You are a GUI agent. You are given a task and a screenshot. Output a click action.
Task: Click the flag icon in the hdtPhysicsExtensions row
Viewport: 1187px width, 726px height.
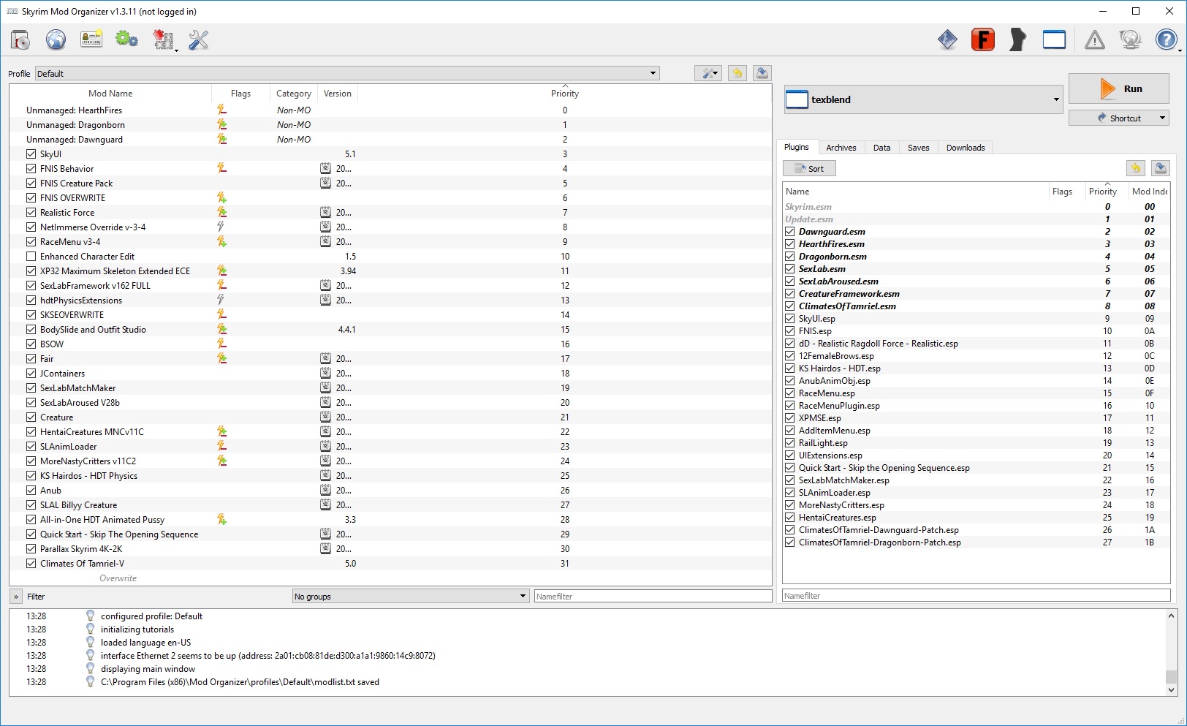point(221,300)
